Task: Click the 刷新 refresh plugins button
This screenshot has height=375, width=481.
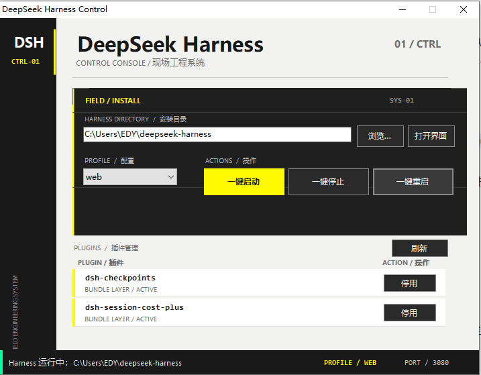Action: (x=420, y=248)
